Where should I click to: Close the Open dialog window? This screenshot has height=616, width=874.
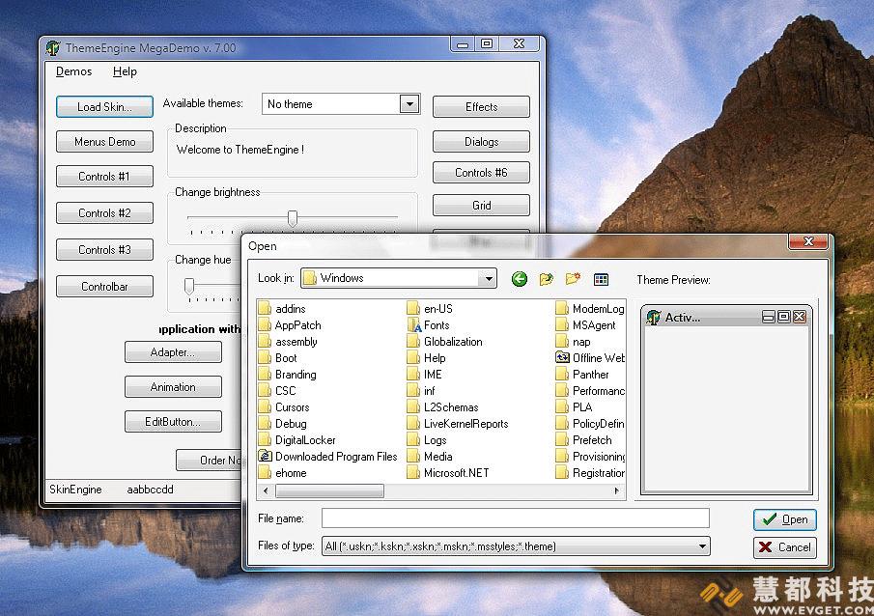[x=808, y=241]
